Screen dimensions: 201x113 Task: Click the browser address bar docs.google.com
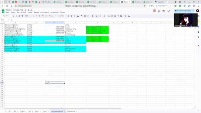click(x=24, y=6)
